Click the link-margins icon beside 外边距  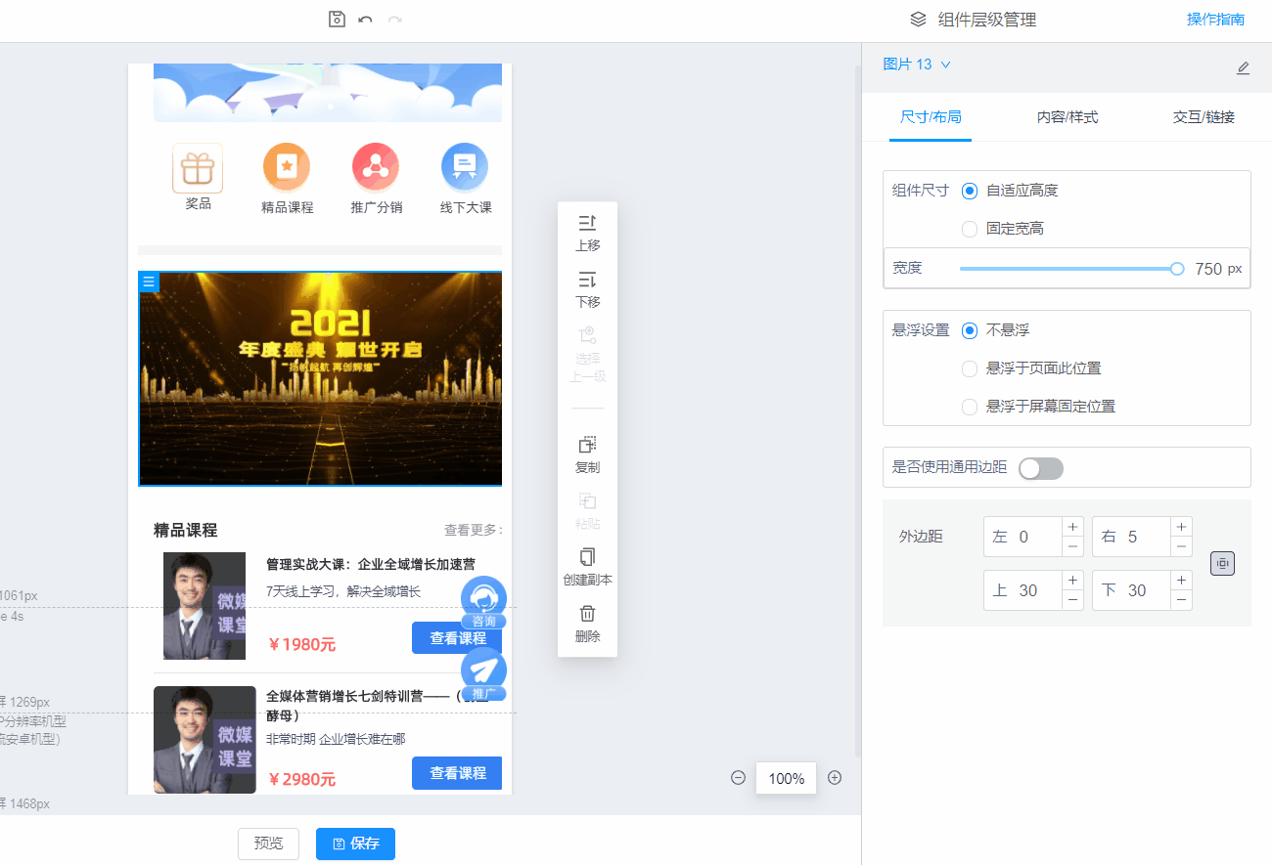[1222, 563]
